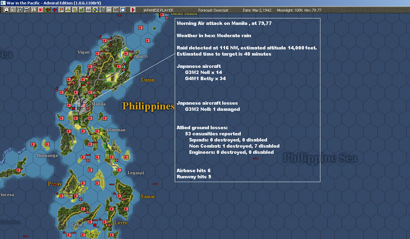Click the red ship marker in Philippine Sea

[255, 158]
